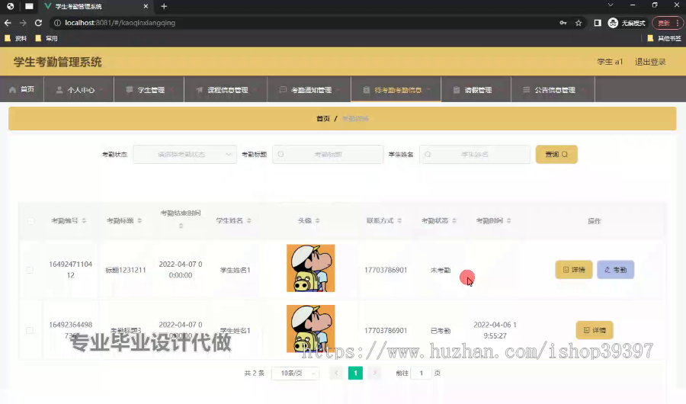Viewport: 686px width, 404px height.
Task: Open the 资料 bookmarks folder
Action: (16, 39)
